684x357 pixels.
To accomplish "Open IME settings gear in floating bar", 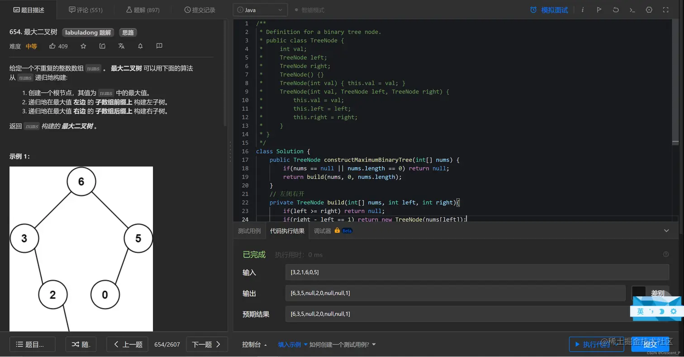I will tap(674, 311).
